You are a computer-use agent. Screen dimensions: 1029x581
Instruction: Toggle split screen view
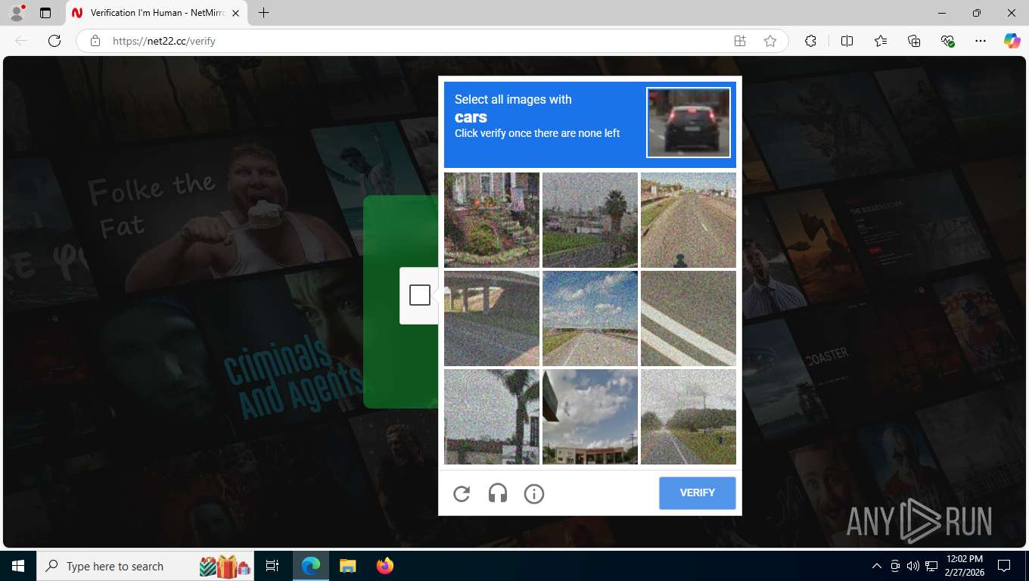click(847, 41)
